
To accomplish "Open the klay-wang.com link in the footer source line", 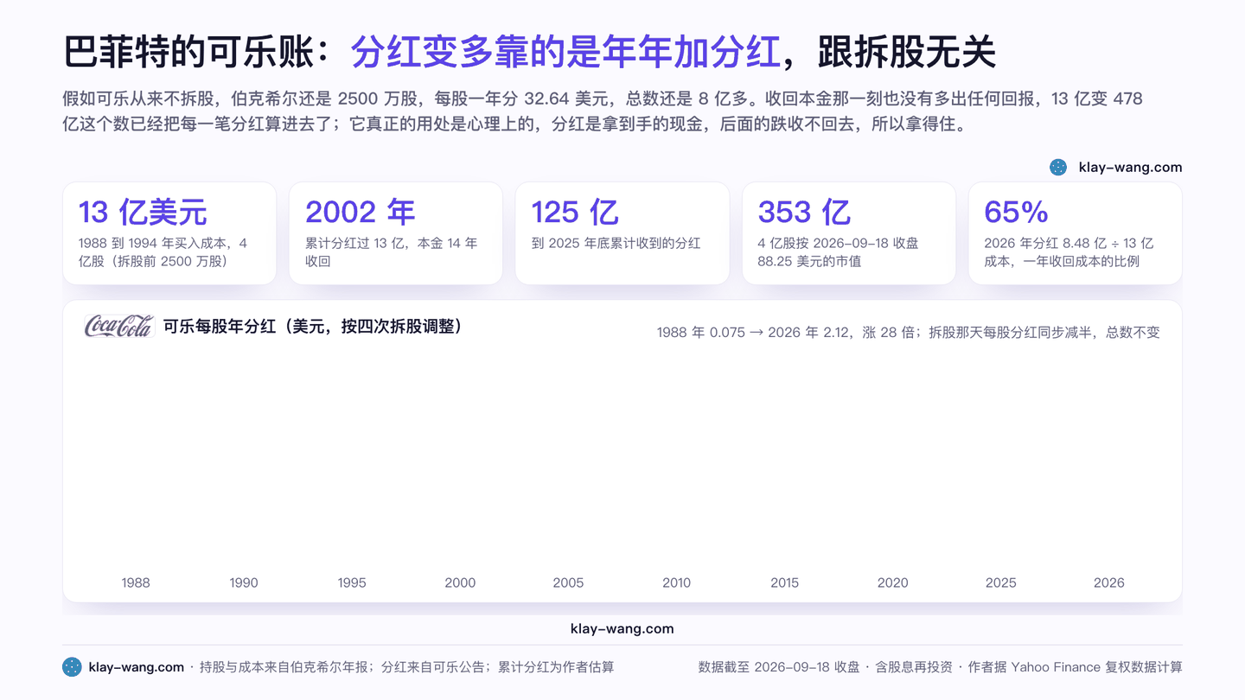I will point(137,667).
